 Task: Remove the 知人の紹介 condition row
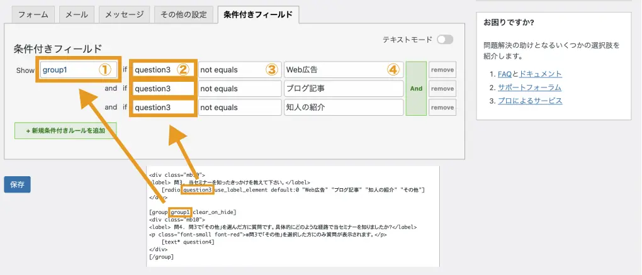[442, 108]
